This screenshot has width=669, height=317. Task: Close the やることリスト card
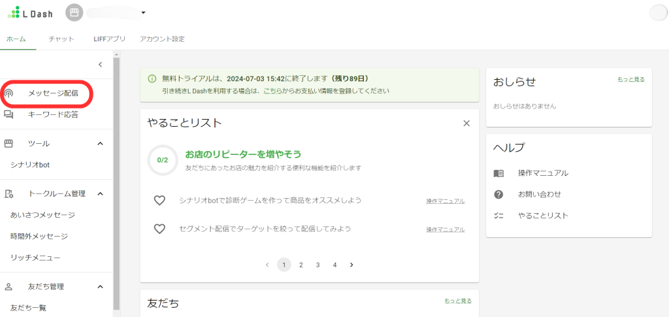[x=466, y=123]
